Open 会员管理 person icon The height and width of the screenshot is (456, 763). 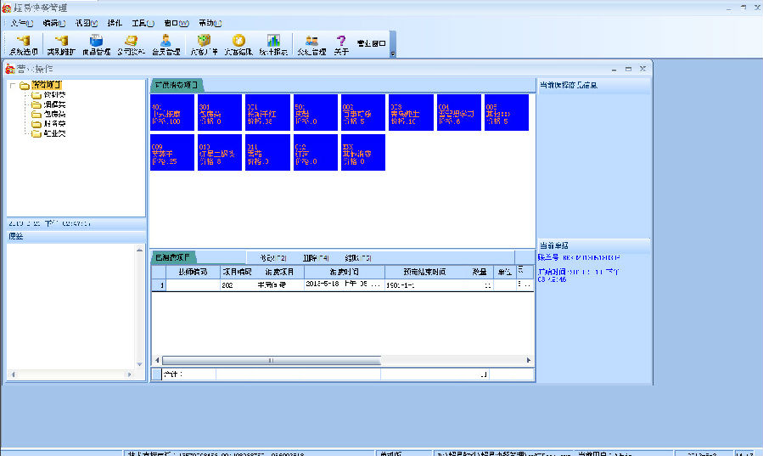click(166, 42)
